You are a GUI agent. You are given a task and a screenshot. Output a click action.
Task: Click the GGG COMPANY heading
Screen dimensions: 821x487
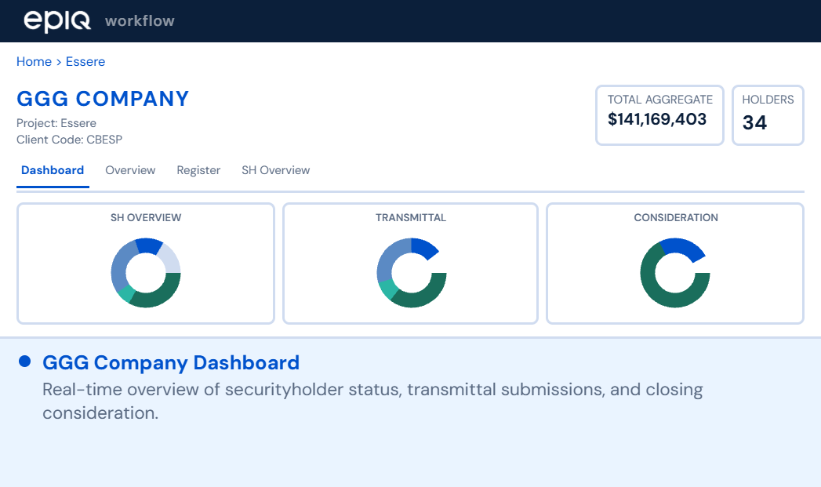point(103,99)
